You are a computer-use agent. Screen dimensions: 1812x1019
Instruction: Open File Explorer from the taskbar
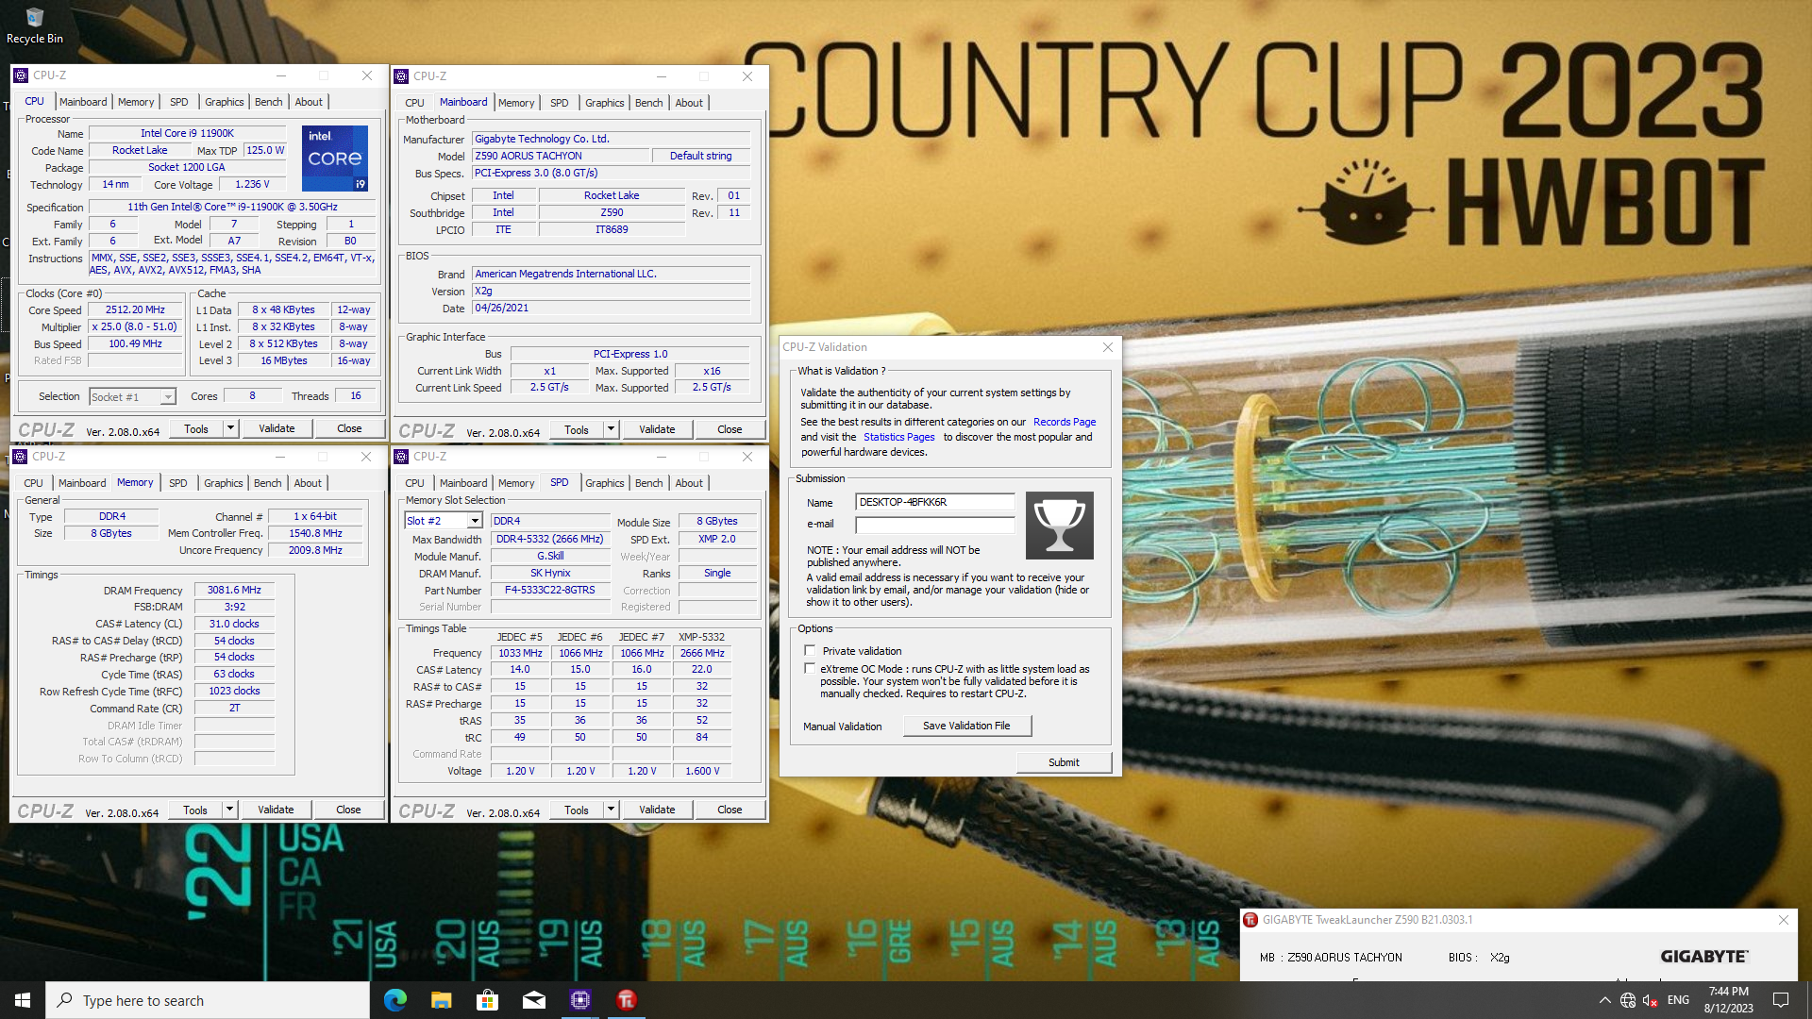[x=442, y=1000]
